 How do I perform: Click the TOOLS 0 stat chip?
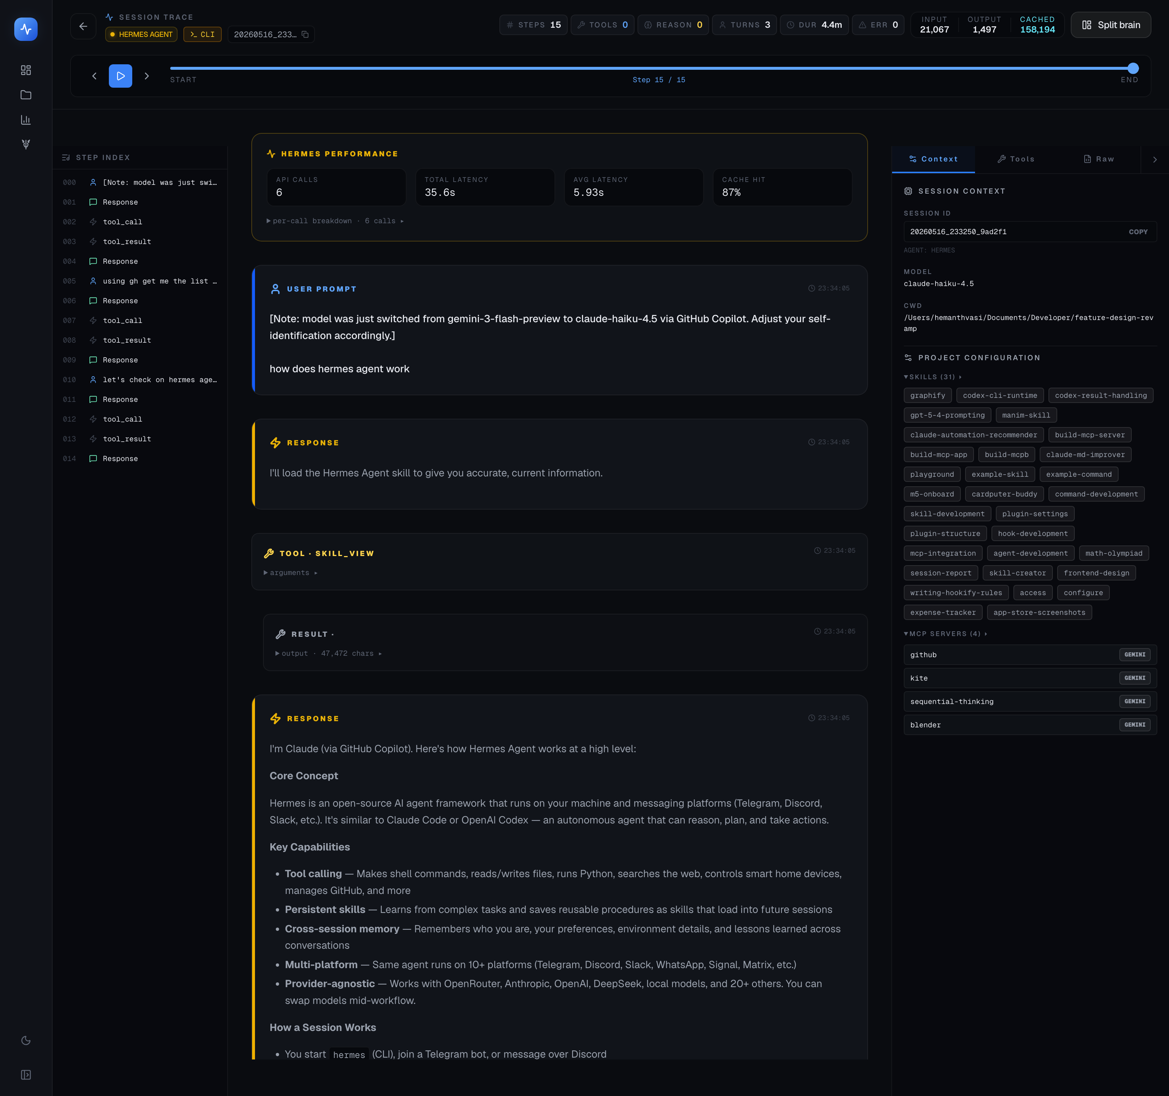pyautogui.click(x=603, y=25)
